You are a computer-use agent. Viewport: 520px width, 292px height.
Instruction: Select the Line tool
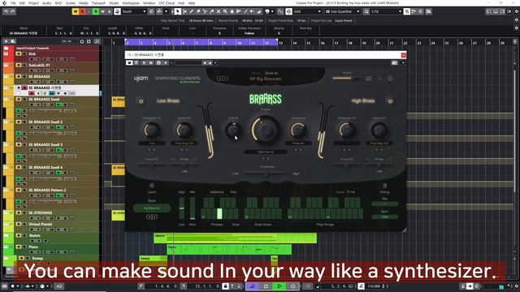click(x=245, y=11)
